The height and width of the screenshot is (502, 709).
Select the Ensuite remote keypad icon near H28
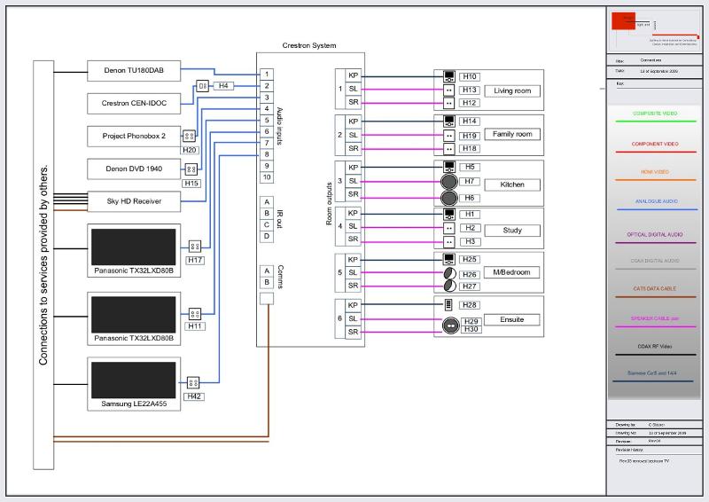pos(448,305)
